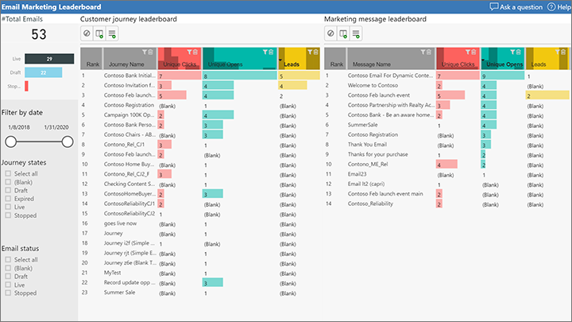Viewport: 572px width, 322px height.
Task: Click the add row icon in Marketing message leaderboard
Action: tap(356, 33)
